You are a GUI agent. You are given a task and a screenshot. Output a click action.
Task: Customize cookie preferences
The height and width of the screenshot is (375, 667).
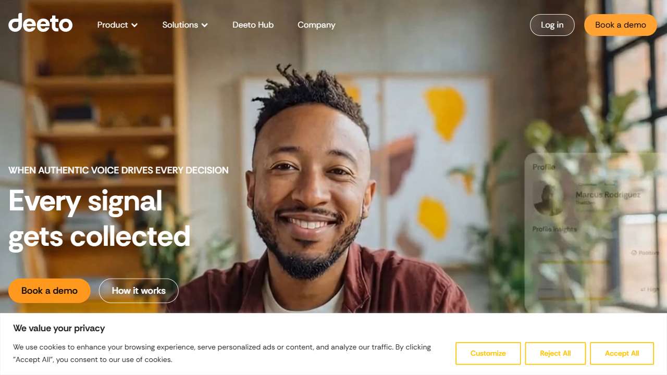pos(488,353)
